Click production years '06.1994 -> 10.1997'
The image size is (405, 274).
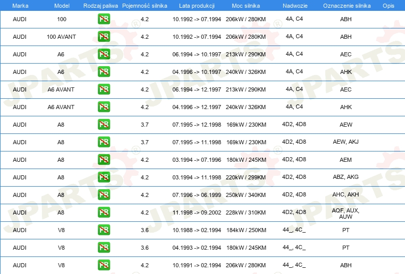pos(197,54)
